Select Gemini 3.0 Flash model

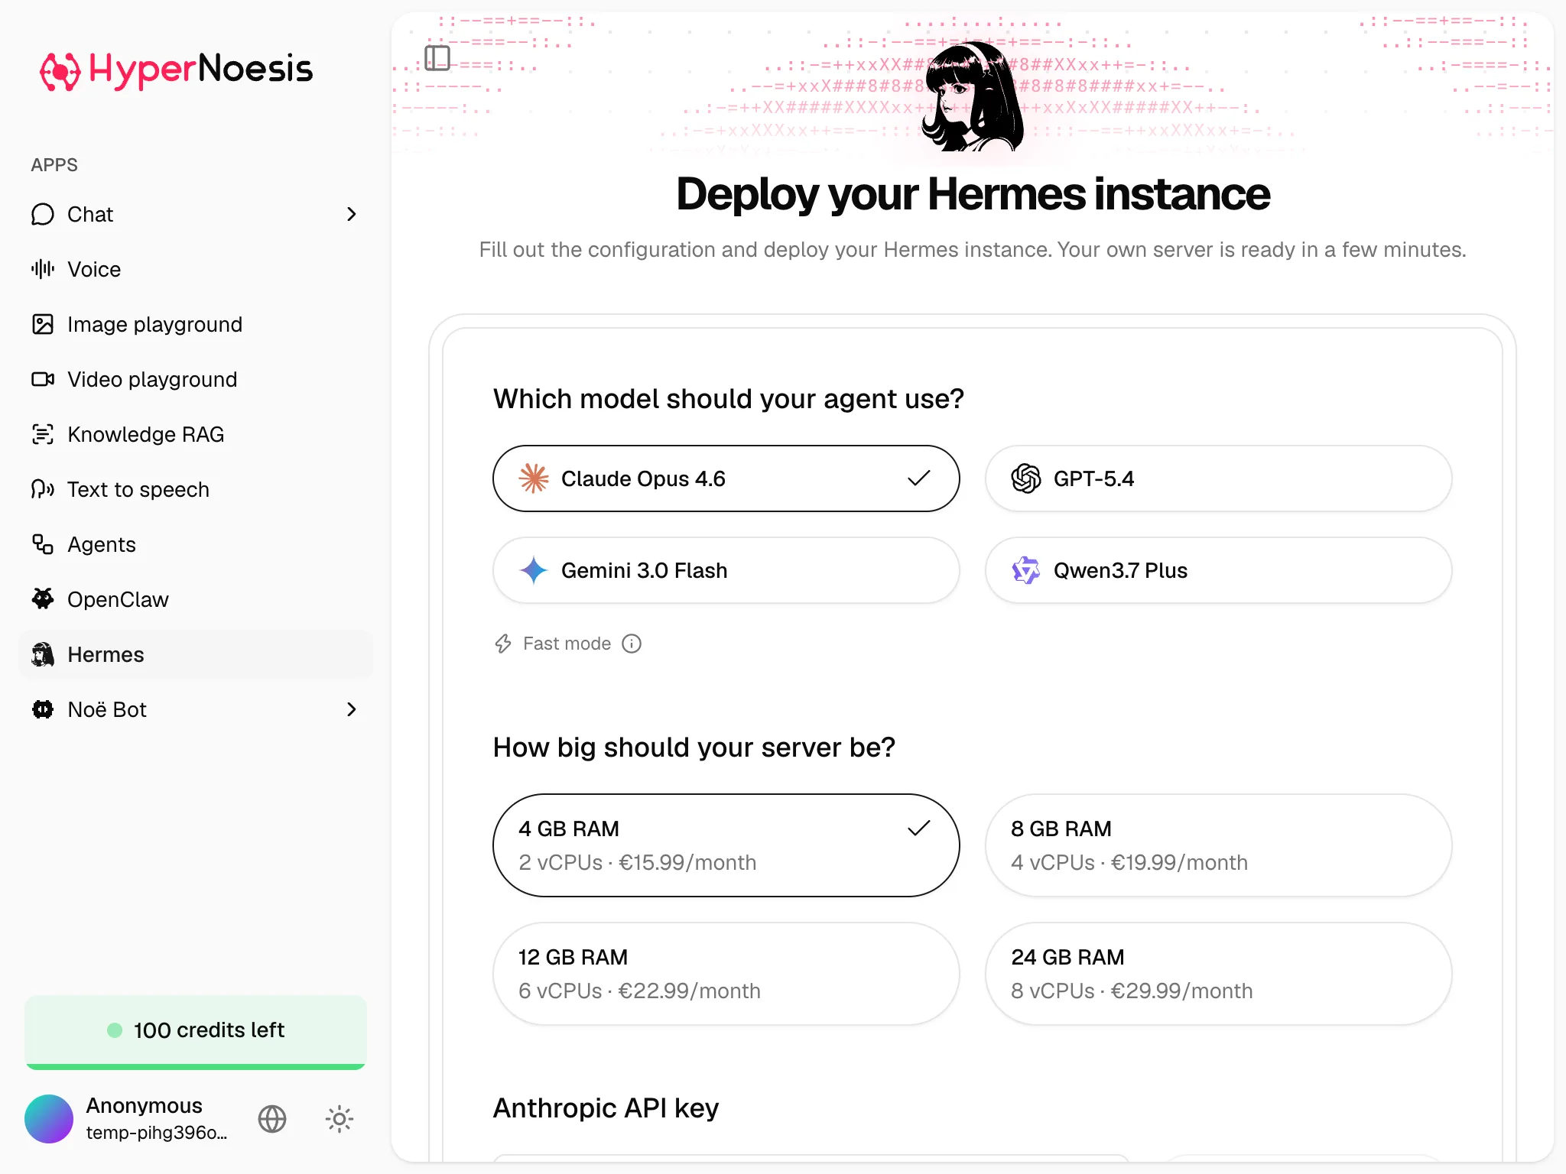726,570
